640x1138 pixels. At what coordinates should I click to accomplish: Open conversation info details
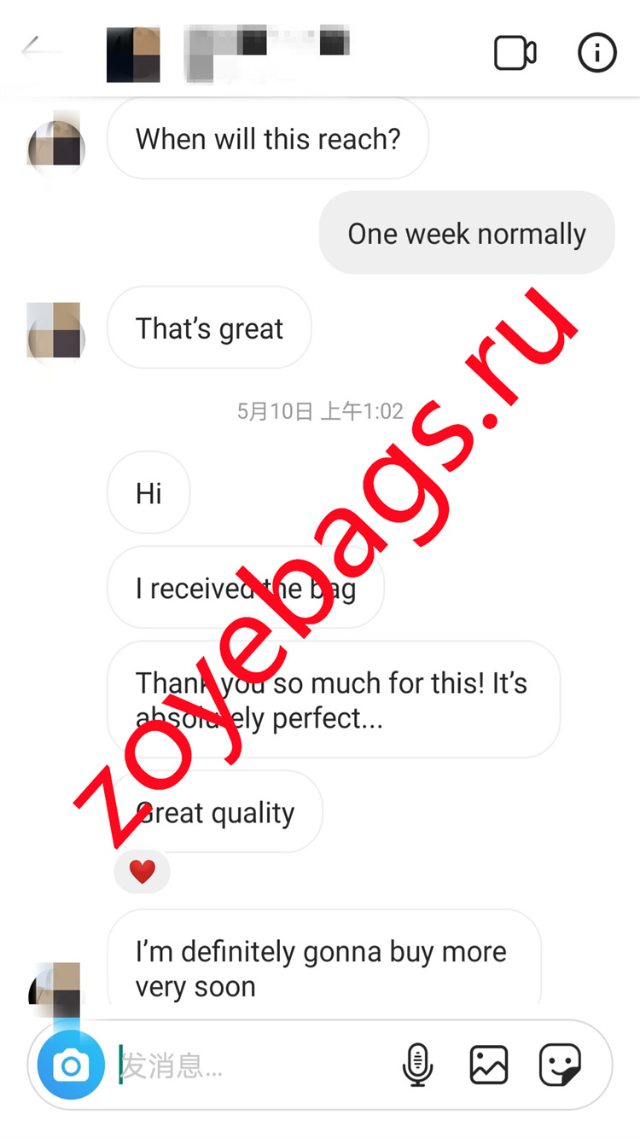(x=596, y=53)
